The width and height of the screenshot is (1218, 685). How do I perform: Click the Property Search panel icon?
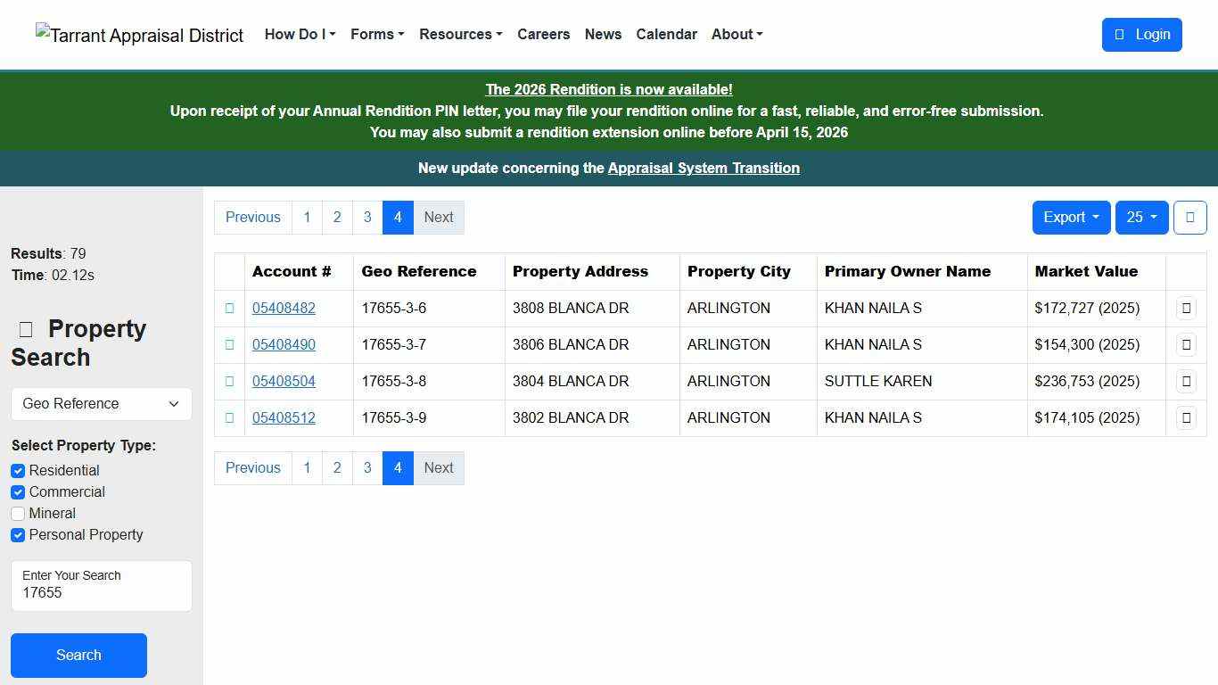tap(25, 328)
